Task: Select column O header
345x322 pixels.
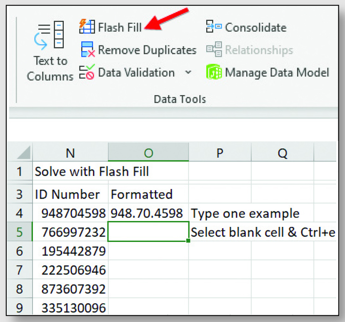Action: pos(148,152)
